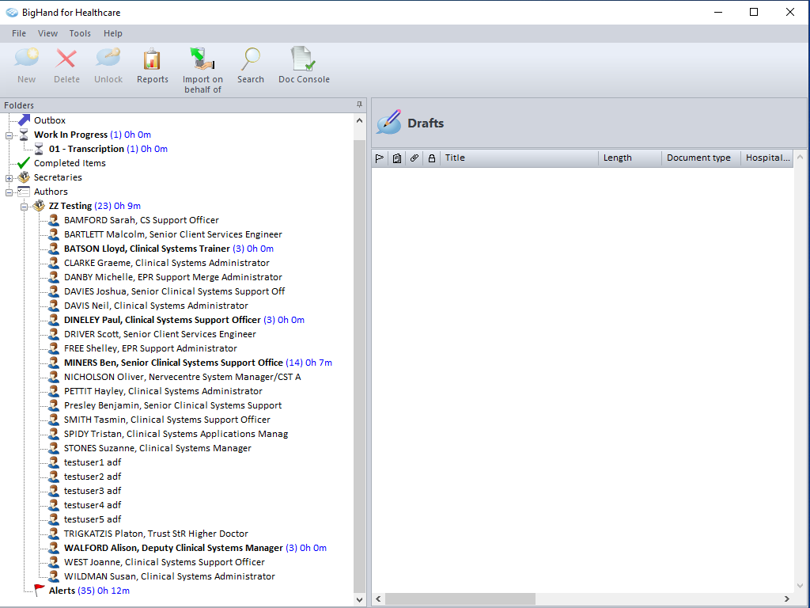Image resolution: width=810 pixels, height=608 pixels.
Task: Select DINELEY Paul author entry
Action: (184, 320)
